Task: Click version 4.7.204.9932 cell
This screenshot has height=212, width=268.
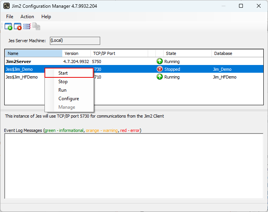Action: 76,62
